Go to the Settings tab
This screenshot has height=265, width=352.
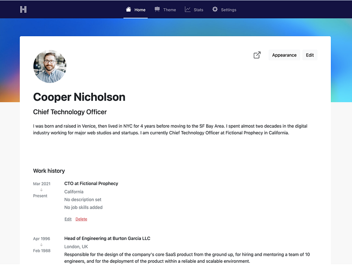click(x=224, y=10)
